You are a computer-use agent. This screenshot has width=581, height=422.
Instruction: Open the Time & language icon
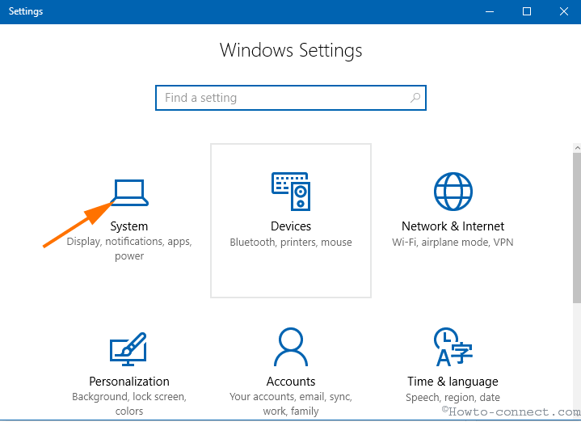tap(453, 347)
